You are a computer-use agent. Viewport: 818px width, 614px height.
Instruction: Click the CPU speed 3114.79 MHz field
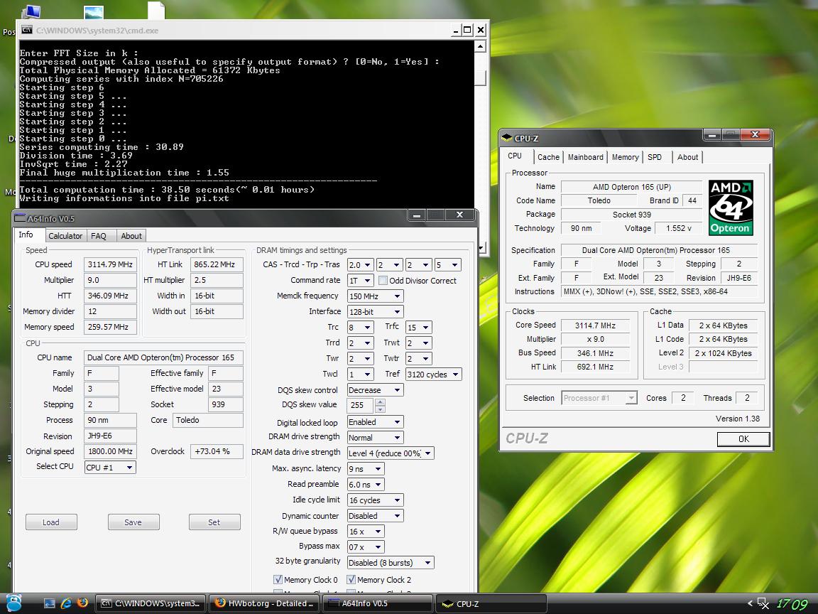110,264
